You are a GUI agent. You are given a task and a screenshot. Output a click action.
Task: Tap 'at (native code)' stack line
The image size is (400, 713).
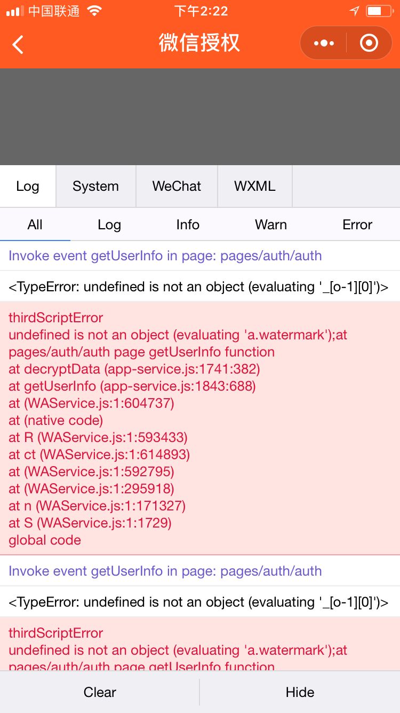[x=56, y=420]
